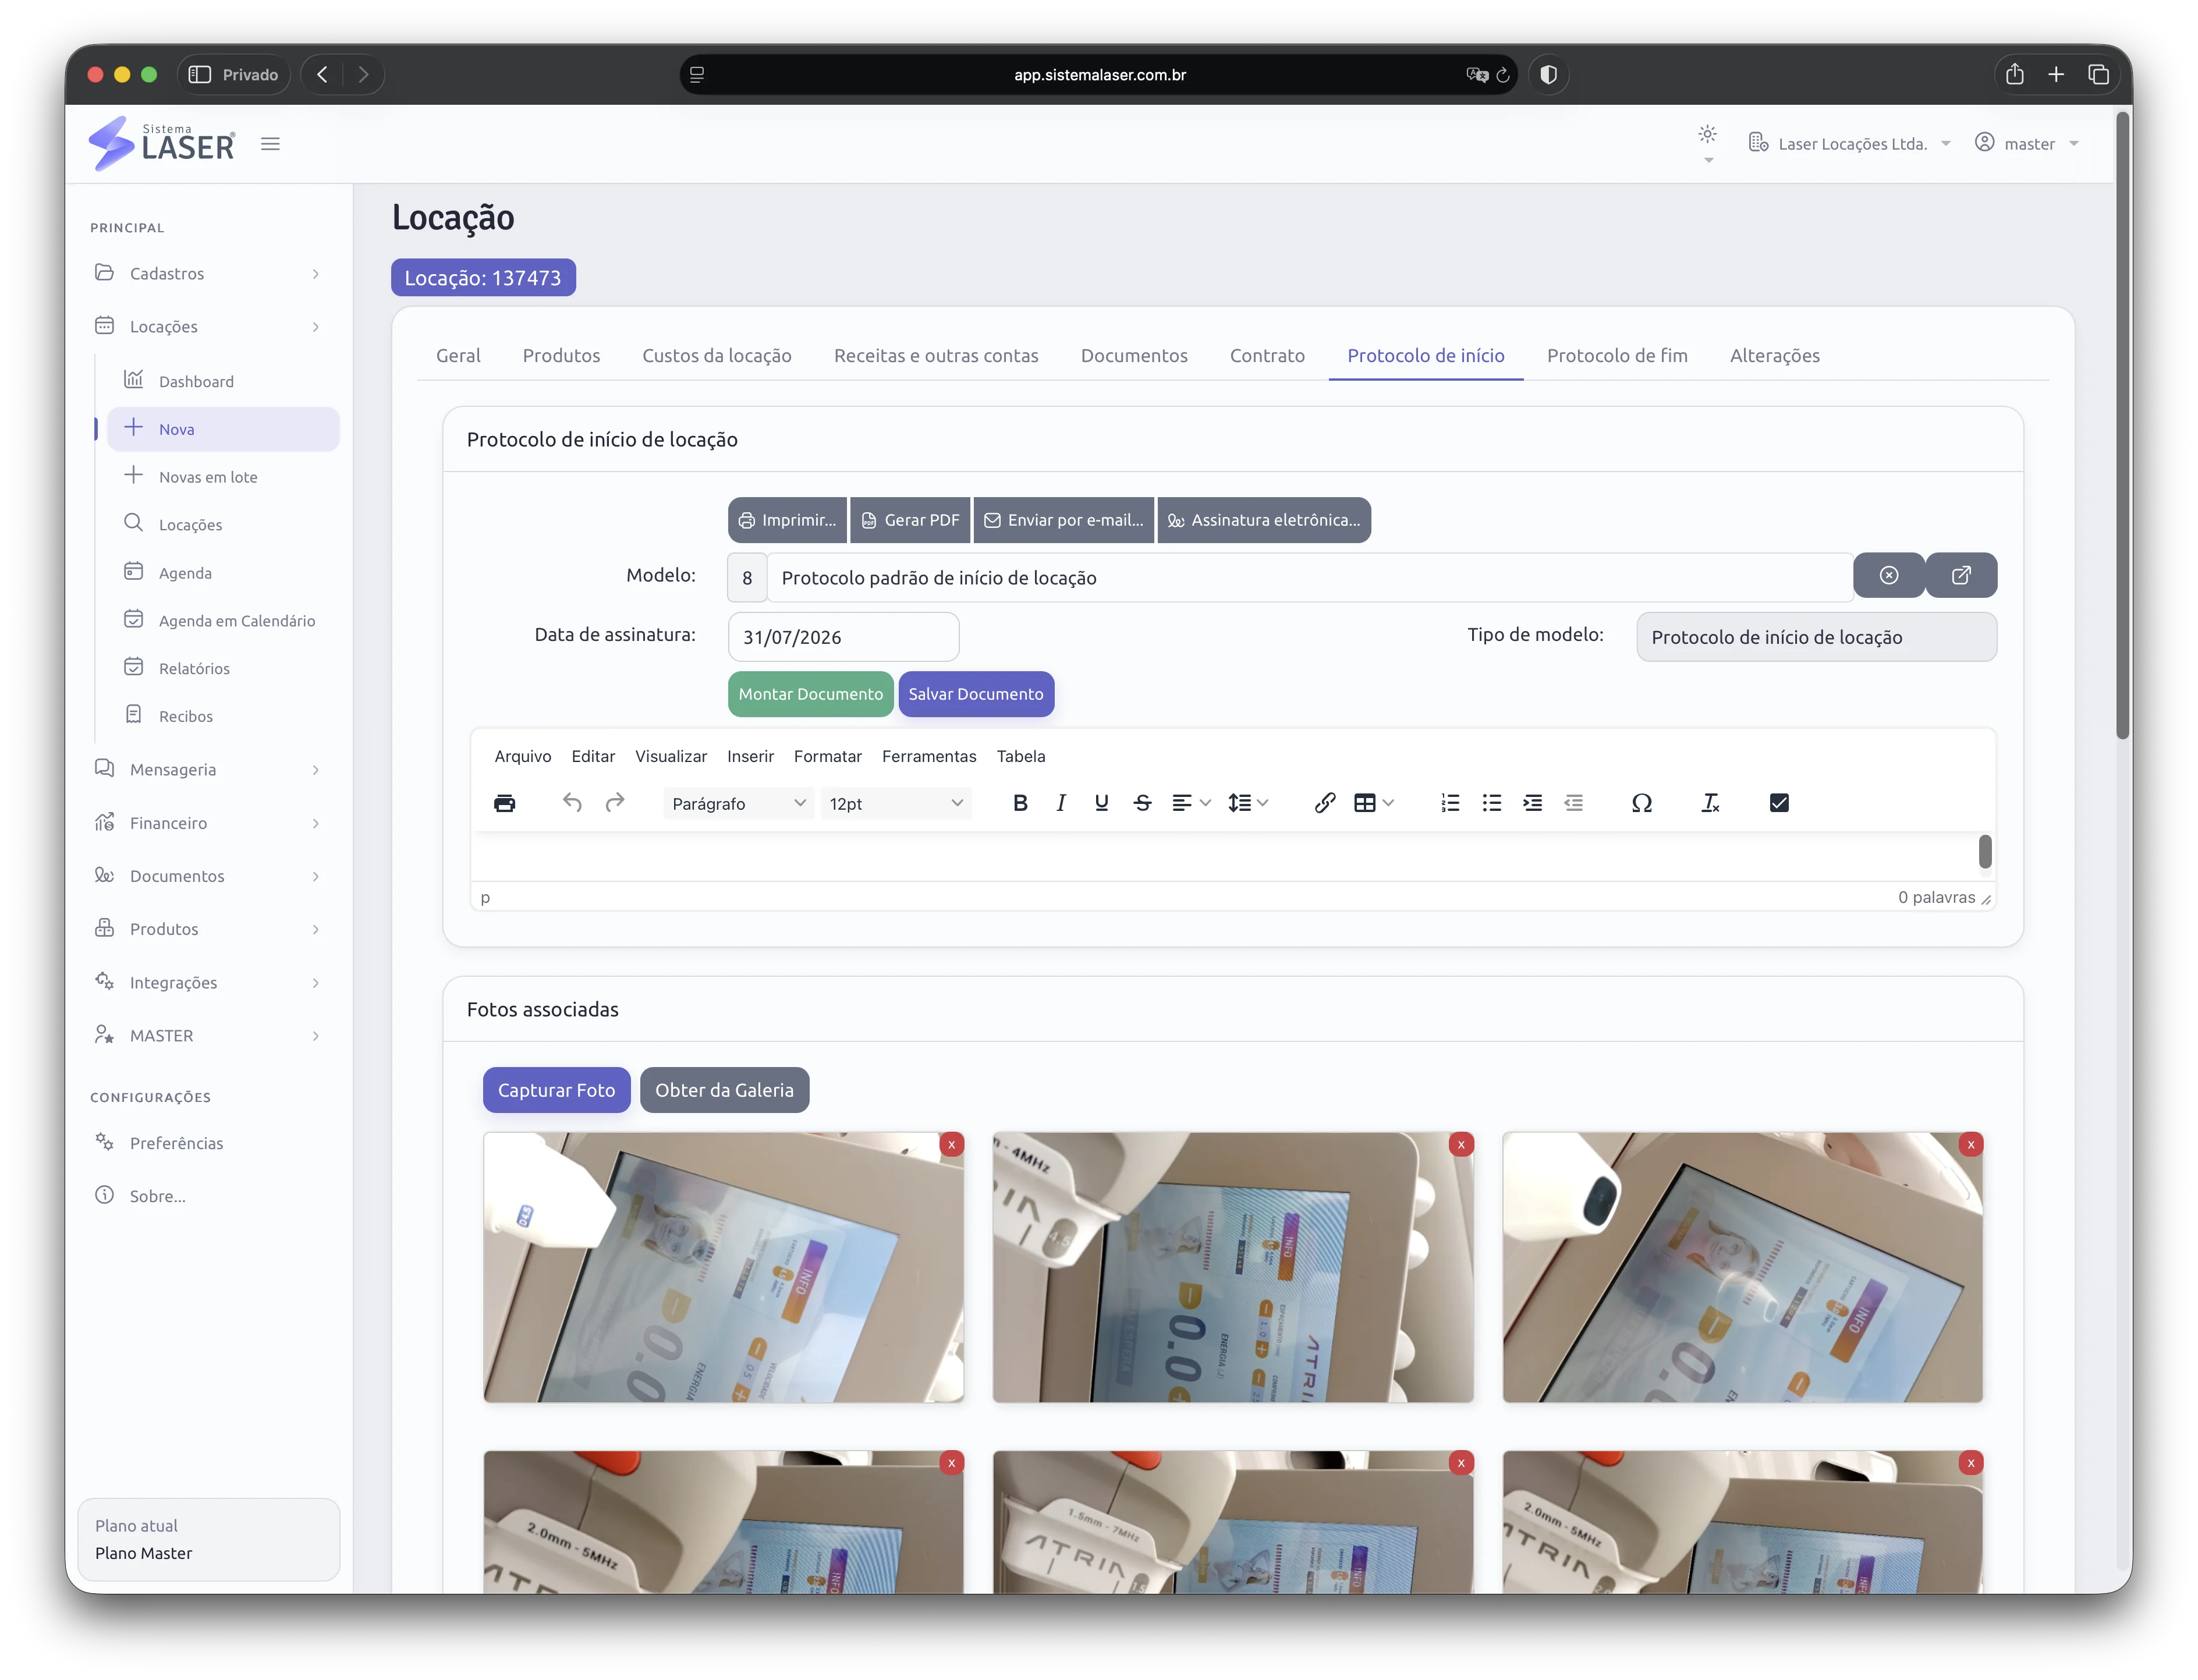Click the print icon in editor toolbar
Viewport: 2198px width, 1680px height.
point(505,803)
